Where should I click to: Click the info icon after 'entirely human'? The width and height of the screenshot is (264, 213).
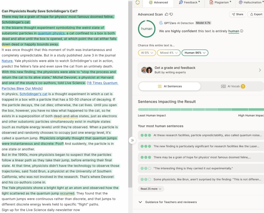click(242, 31)
